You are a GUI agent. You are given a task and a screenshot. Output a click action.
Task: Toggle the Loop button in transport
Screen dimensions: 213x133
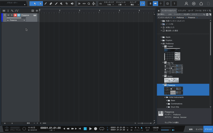pyautogui.click(x=102, y=129)
